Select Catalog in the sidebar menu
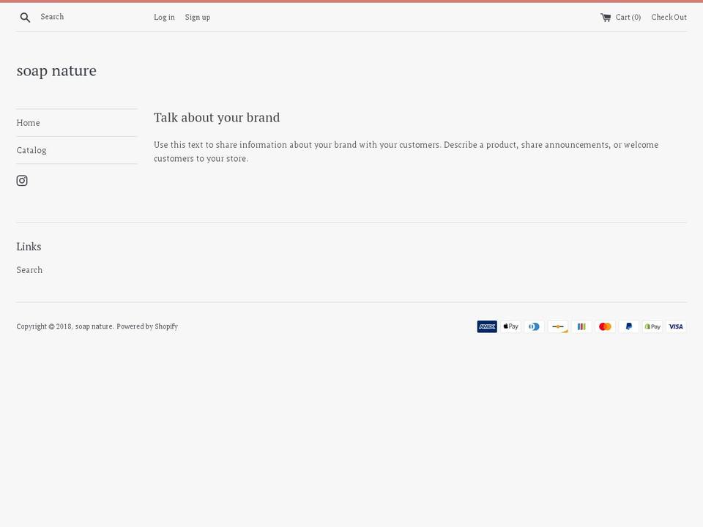703x527 pixels. 31,150
